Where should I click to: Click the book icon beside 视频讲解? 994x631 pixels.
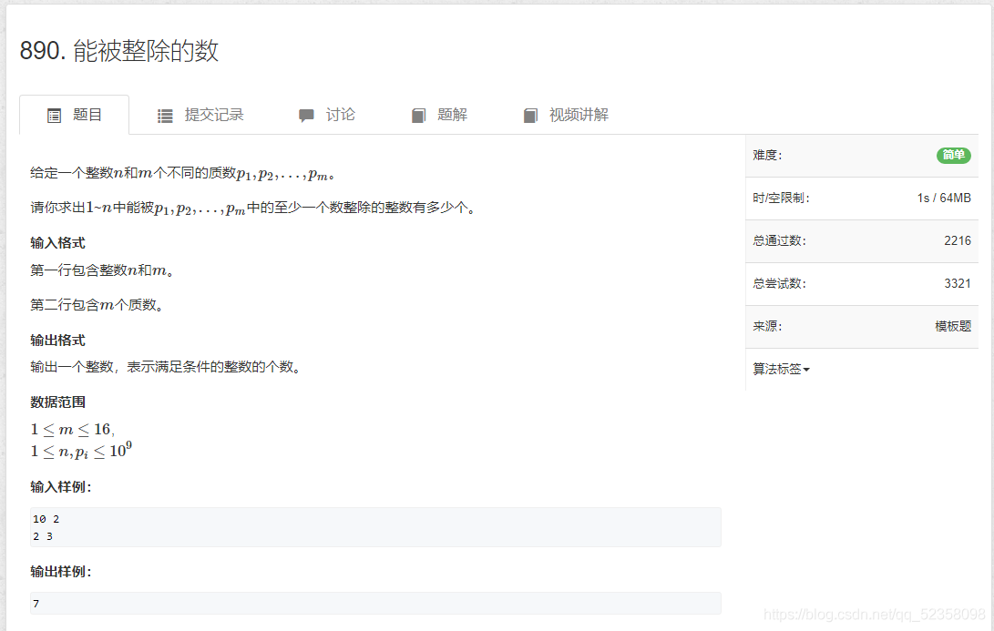530,116
